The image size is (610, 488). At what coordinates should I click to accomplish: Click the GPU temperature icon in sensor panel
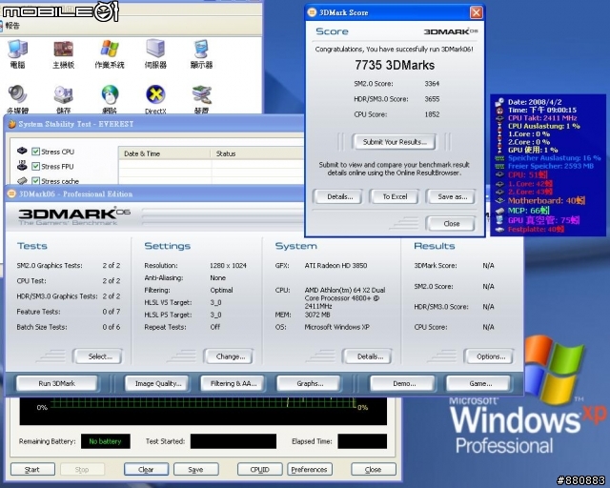[499, 220]
